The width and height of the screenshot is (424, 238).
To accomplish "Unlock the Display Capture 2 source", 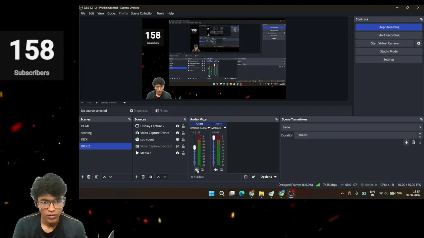I will click(183, 126).
